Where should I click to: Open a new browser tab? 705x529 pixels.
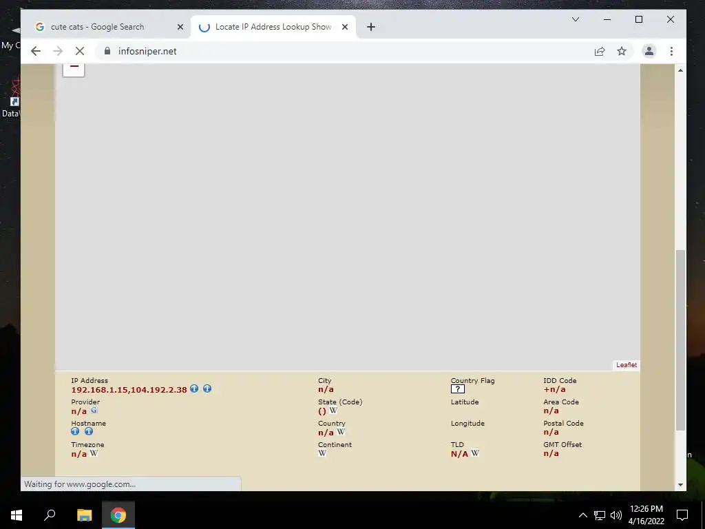click(x=371, y=27)
